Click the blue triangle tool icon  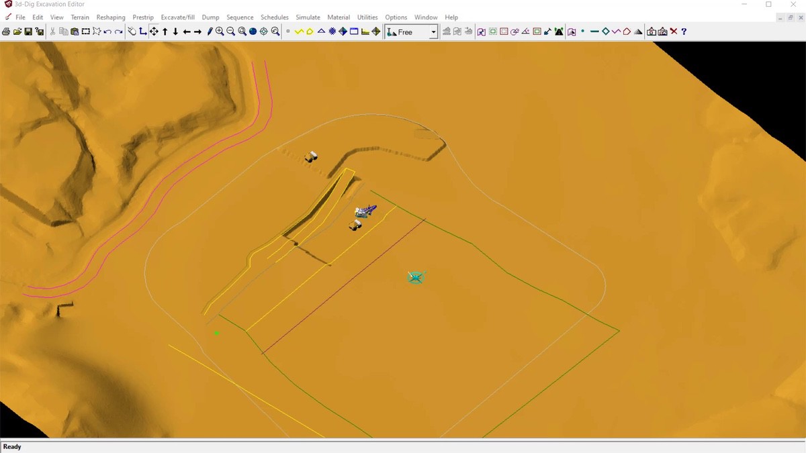[x=321, y=32]
